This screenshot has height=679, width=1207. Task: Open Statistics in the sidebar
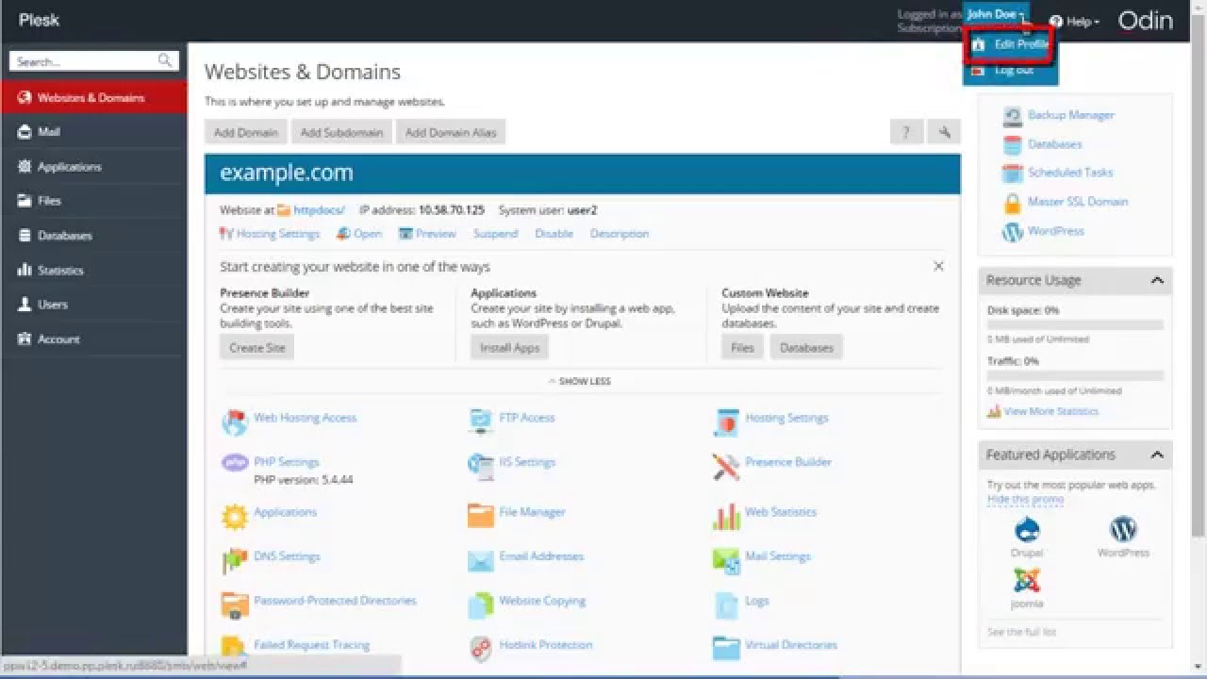point(94,270)
